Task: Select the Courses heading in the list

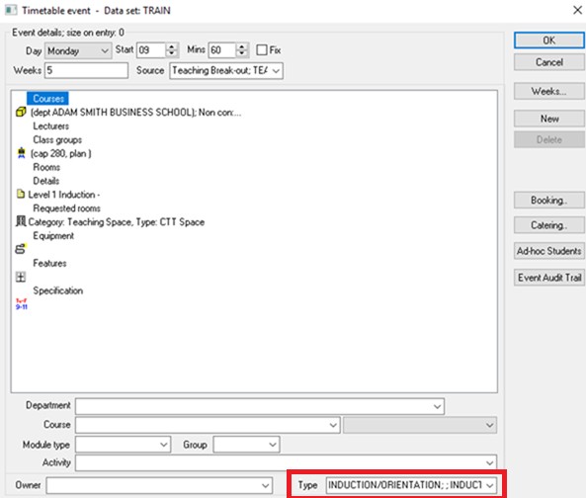Action: (47, 99)
